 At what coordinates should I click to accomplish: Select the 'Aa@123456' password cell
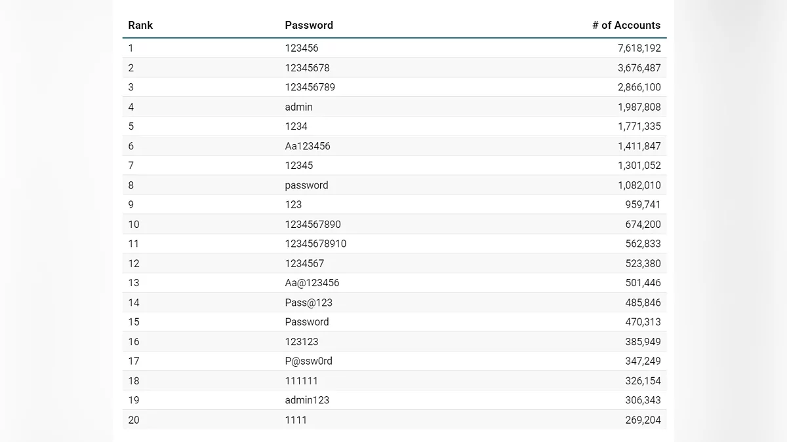click(x=312, y=283)
